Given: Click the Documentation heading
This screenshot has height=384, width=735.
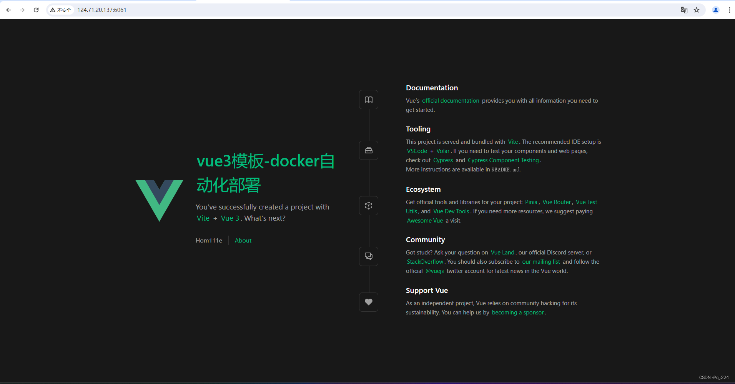Looking at the screenshot, I should (432, 88).
